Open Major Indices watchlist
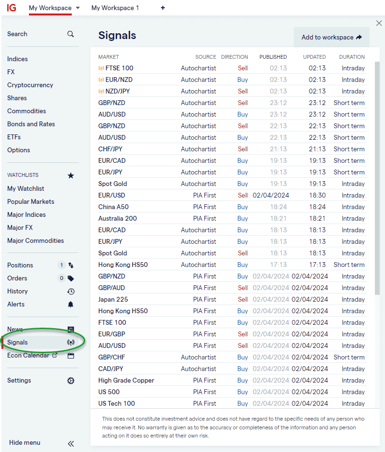The height and width of the screenshot is (452, 385). pyautogui.click(x=27, y=215)
